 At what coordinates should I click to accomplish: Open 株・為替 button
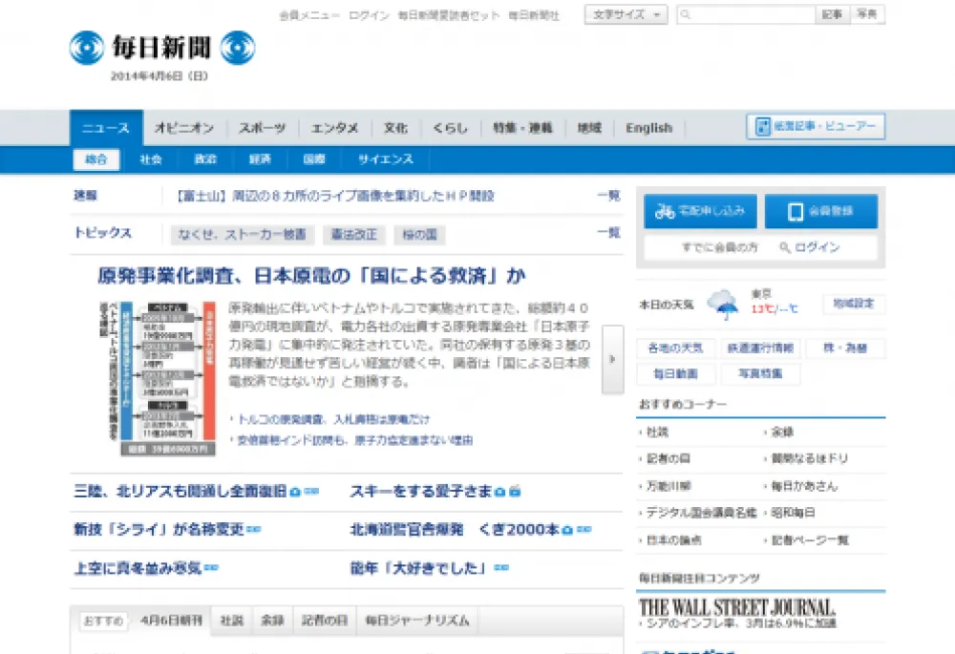pos(845,348)
